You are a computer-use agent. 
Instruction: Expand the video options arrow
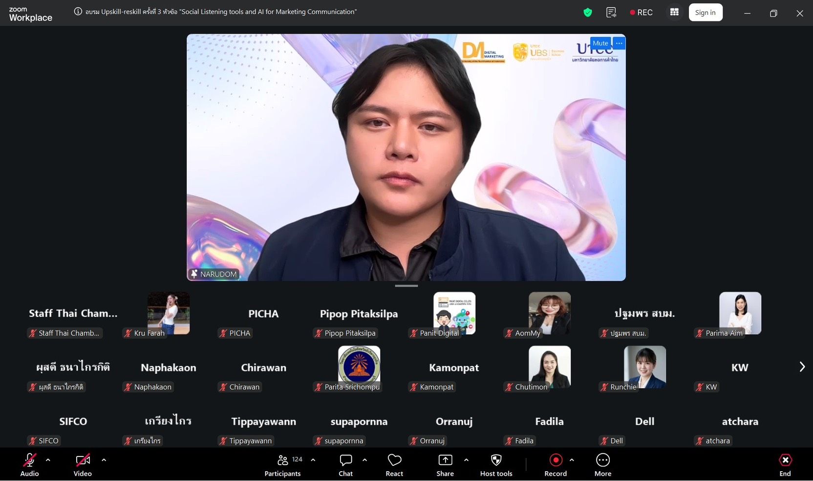[104, 460]
